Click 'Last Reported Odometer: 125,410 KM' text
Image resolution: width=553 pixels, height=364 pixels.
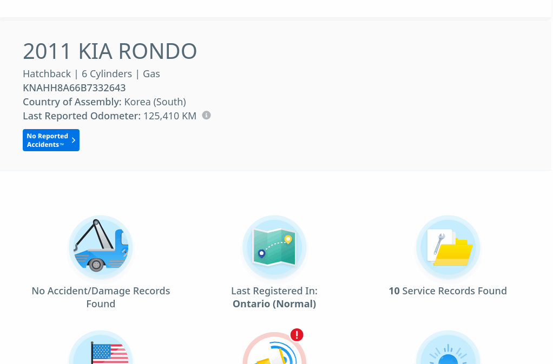click(x=110, y=116)
